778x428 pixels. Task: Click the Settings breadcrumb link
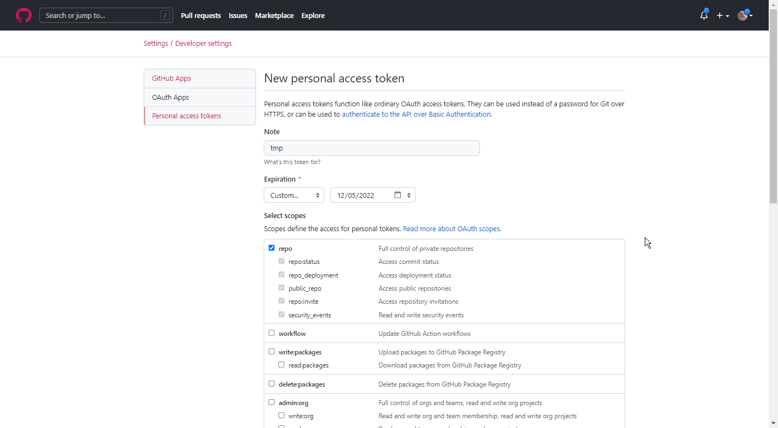click(x=156, y=44)
